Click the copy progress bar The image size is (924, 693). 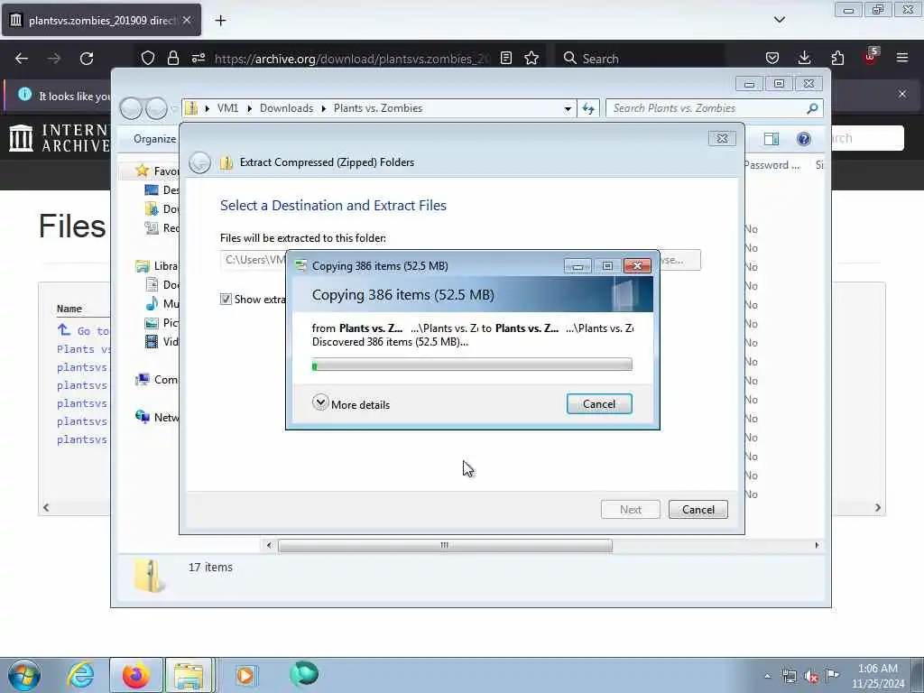tap(471, 365)
